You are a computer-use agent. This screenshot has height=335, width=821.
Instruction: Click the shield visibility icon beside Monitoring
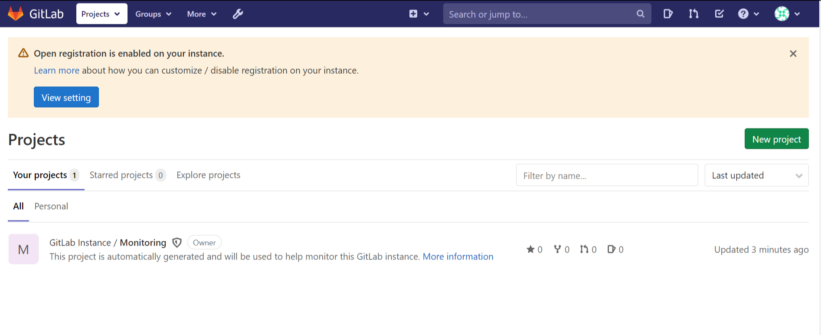point(177,243)
